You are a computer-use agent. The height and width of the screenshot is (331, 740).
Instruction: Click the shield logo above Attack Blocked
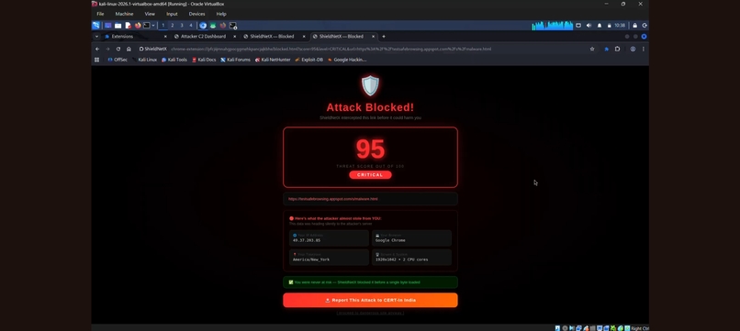[x=370, y=86]
